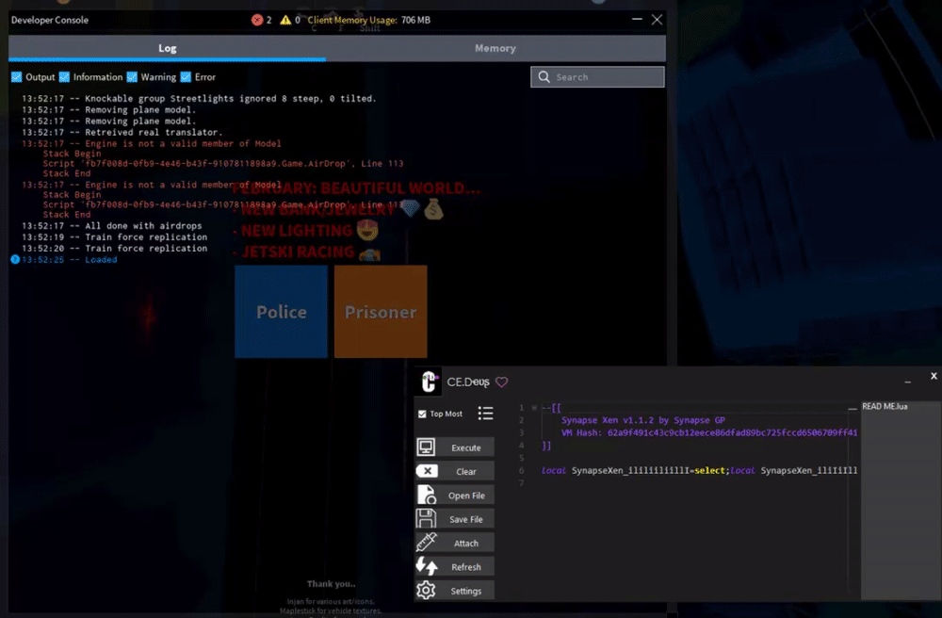Click the heart icon beside CE.Deus
Viewport: 942px width, 618px height.
point(502,382)
